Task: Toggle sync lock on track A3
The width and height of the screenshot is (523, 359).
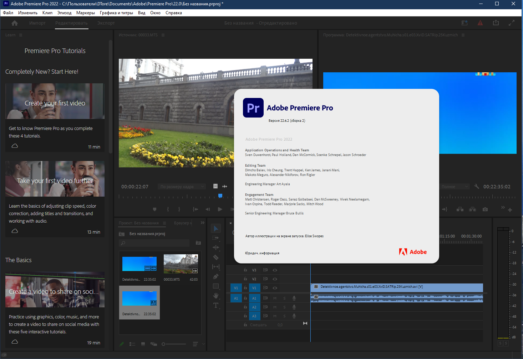Action: click(265, 316)
